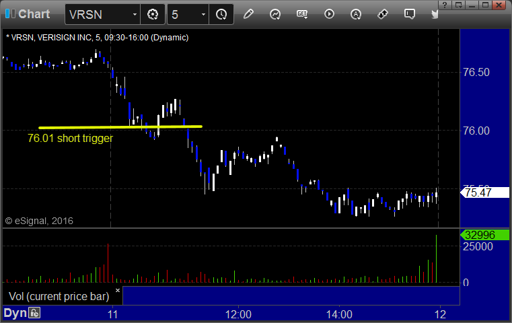512x323 pixels.
Task: Click the '76.01 short trigger' annotation text
Action: [x=70, y=138]
